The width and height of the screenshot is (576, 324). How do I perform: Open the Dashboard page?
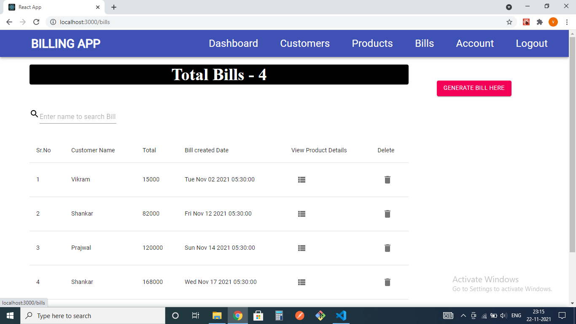click(233, 43)
